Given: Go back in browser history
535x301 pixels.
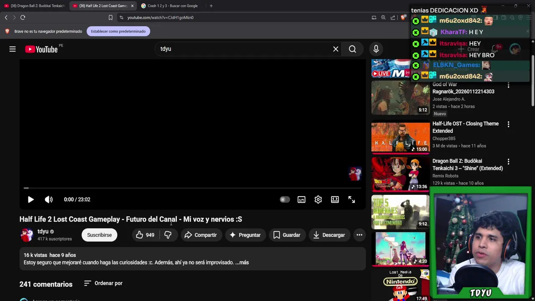Looking at the screenshot, I should (x=6, y=18).
